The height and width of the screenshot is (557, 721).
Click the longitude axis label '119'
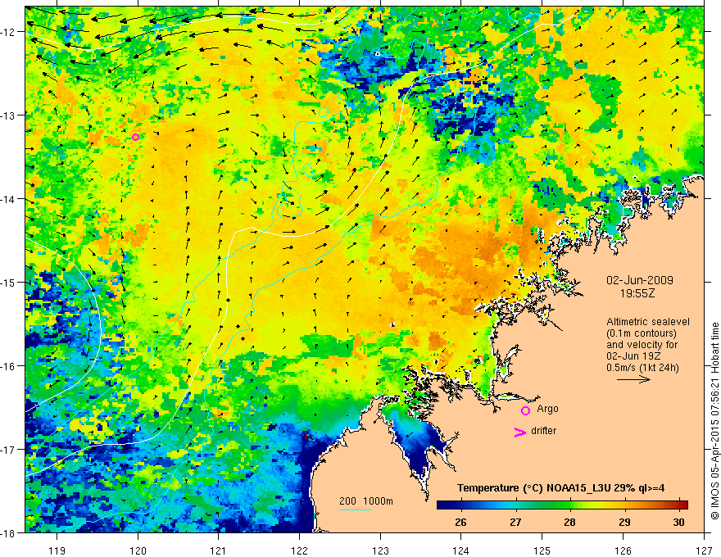click(x=57, y=550)
